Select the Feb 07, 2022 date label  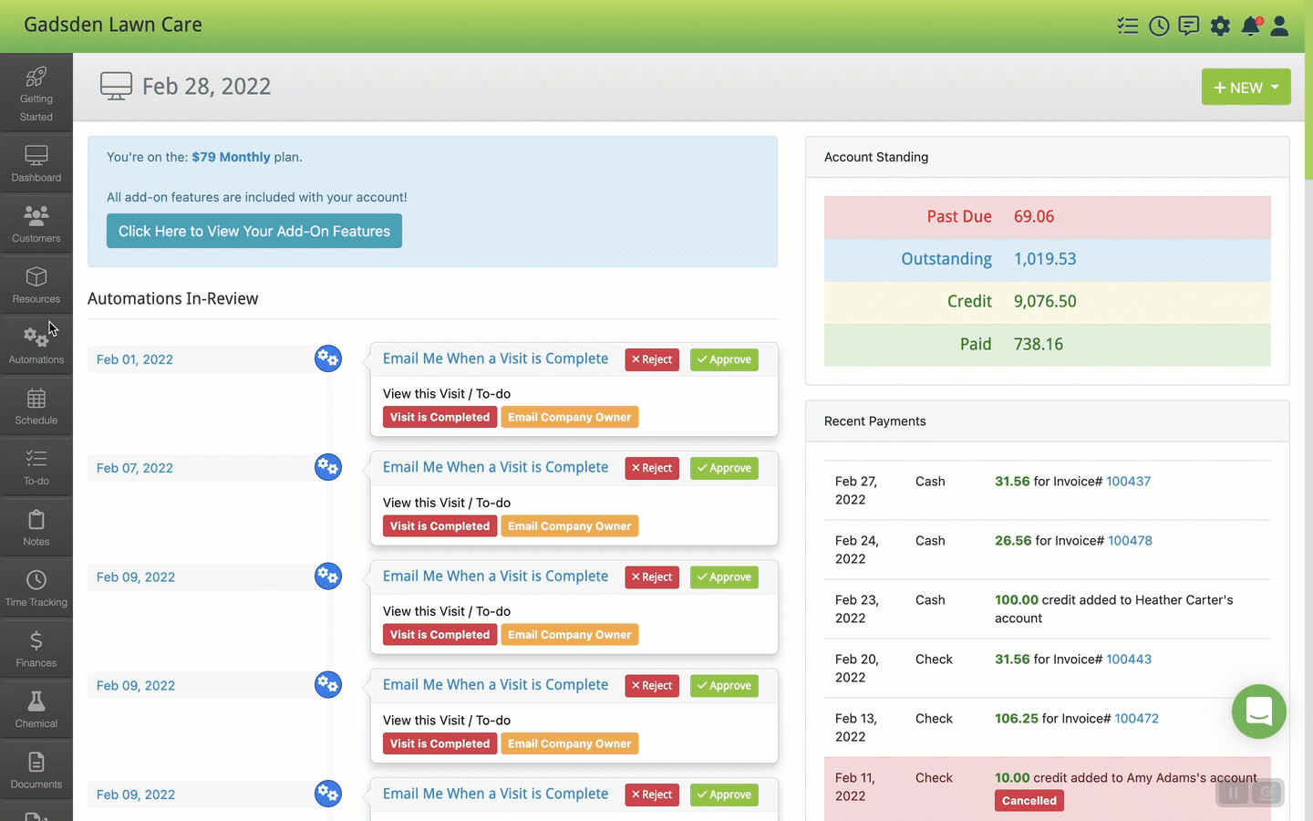135,468
